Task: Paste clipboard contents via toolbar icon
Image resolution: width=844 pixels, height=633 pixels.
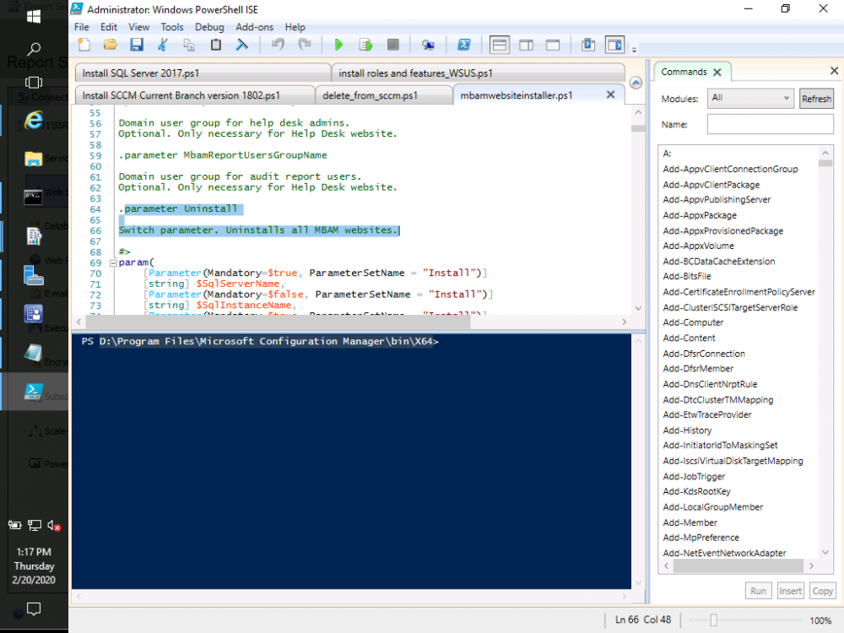Action: pyautogui.click(x=216, y=45)
